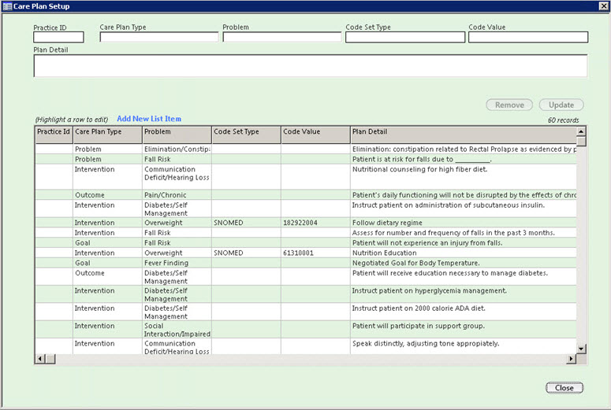Select 'Instruct patient on administration of subcutaneous insulin'
Image resolution: width=611 pixels, height=410 pixels.
(306, 209)
